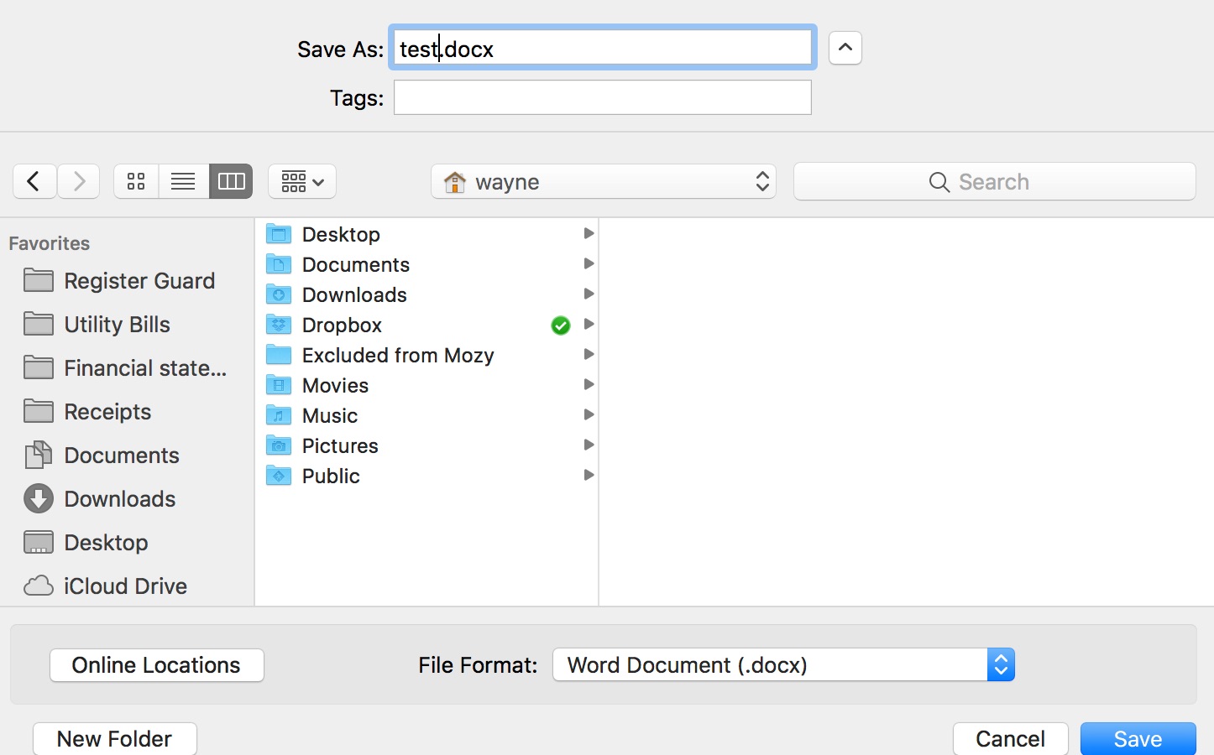Expand the Desktop folder arrow in column list
The height and width of the screenshot is (755, 1214).
(x=589, y=233)
